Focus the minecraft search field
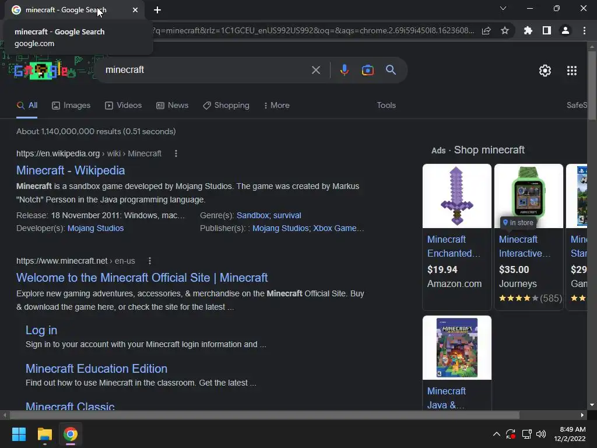Screen dimensions: 597x448 (x=206, y=70)
